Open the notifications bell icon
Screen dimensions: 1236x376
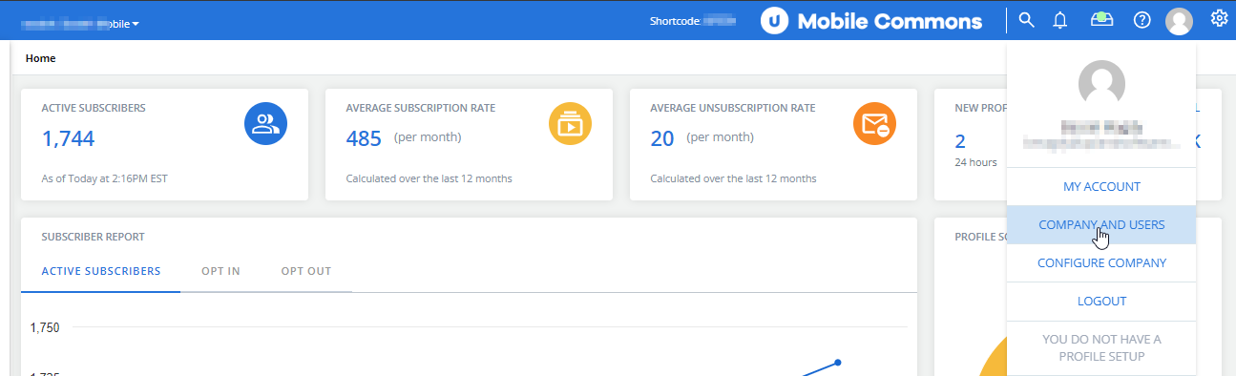click(x=1059, y=20)
